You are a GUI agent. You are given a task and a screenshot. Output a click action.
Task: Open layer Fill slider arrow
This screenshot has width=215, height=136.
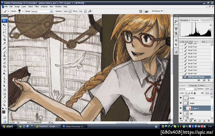click(211, 93)
